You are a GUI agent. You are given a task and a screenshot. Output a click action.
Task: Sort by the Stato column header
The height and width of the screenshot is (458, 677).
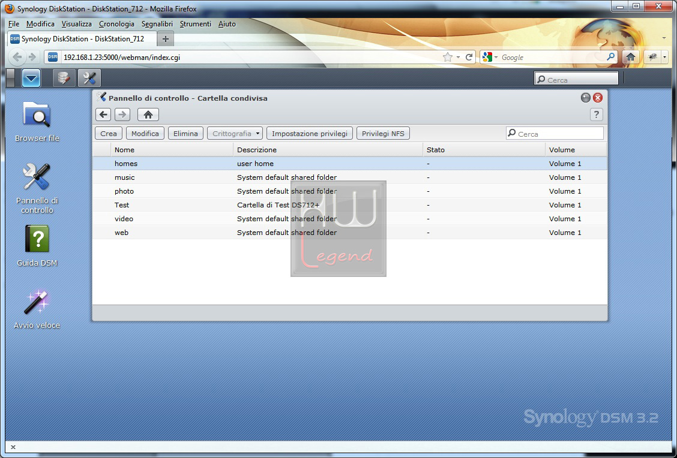click(x=484, y=150)
